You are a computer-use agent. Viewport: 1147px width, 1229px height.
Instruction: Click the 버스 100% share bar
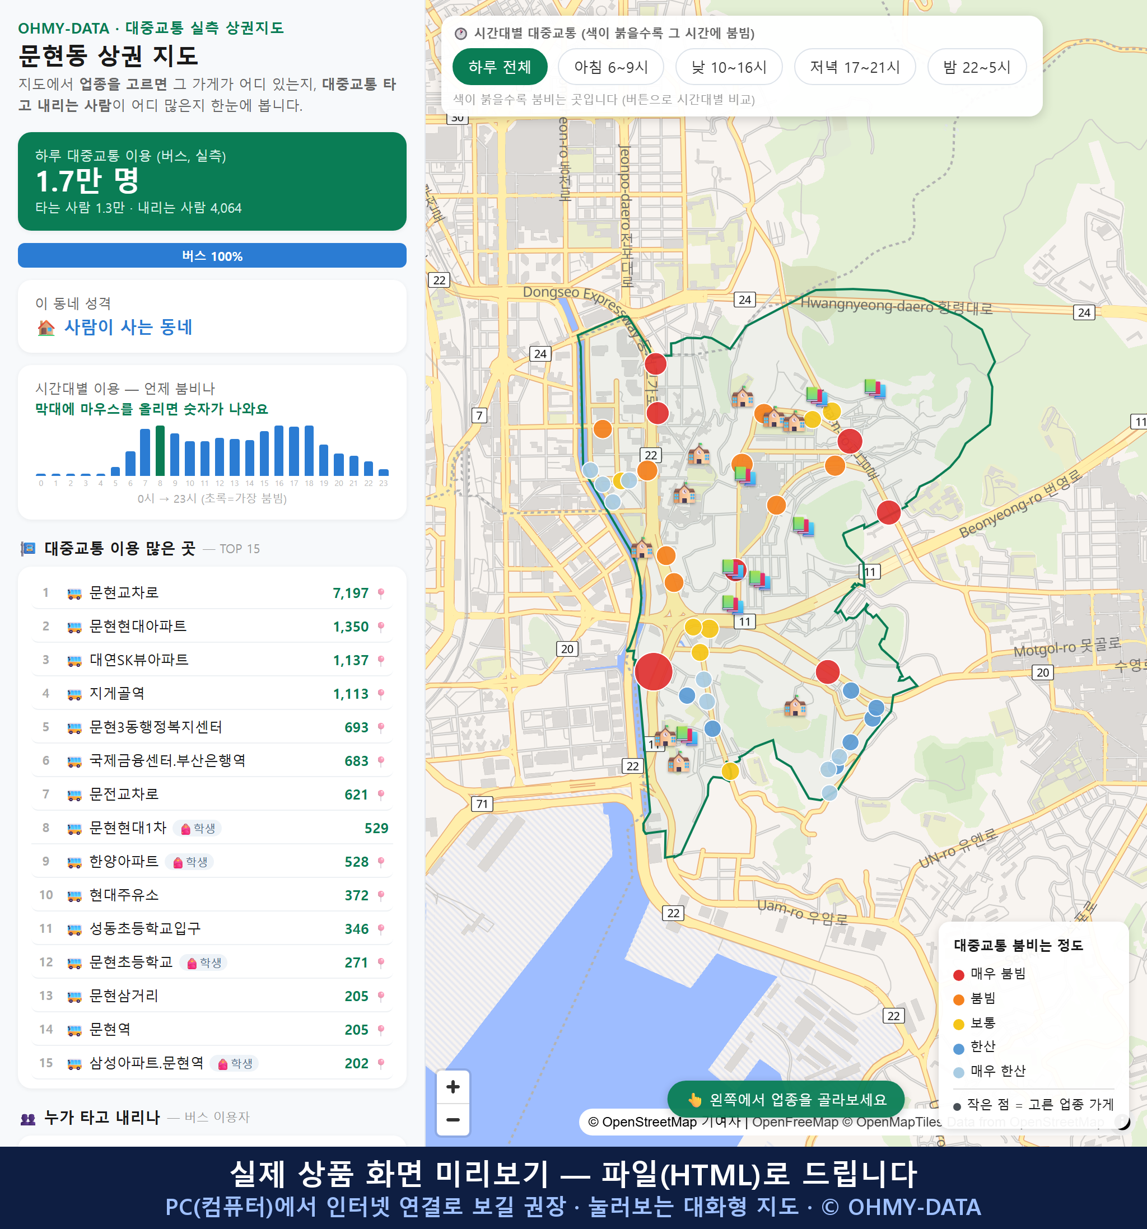click(x=212, y=255)
